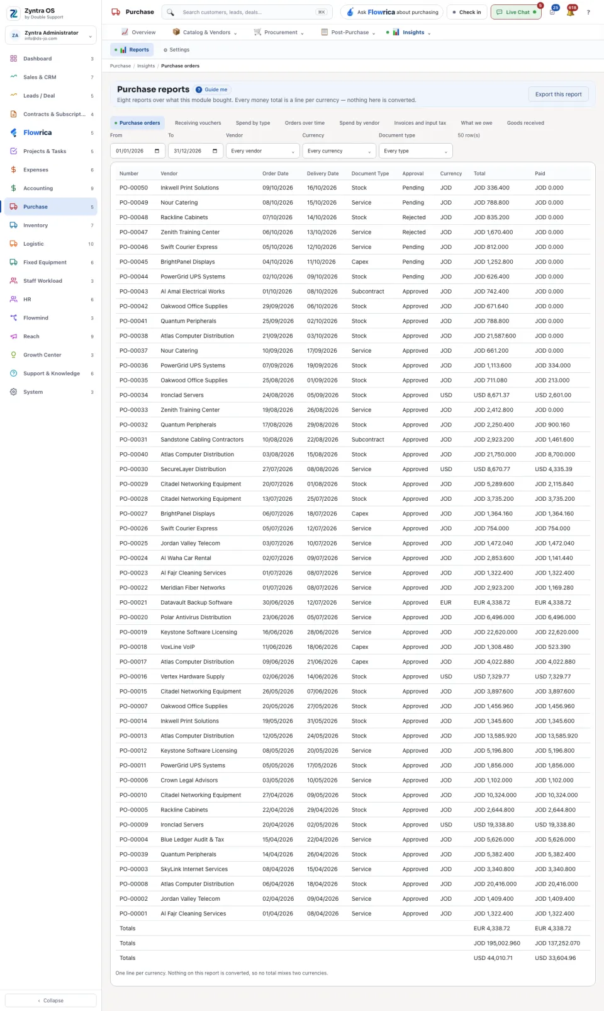Open the Every type document dropdown
The image size is (604, 1011).
(x=416, y=151)
